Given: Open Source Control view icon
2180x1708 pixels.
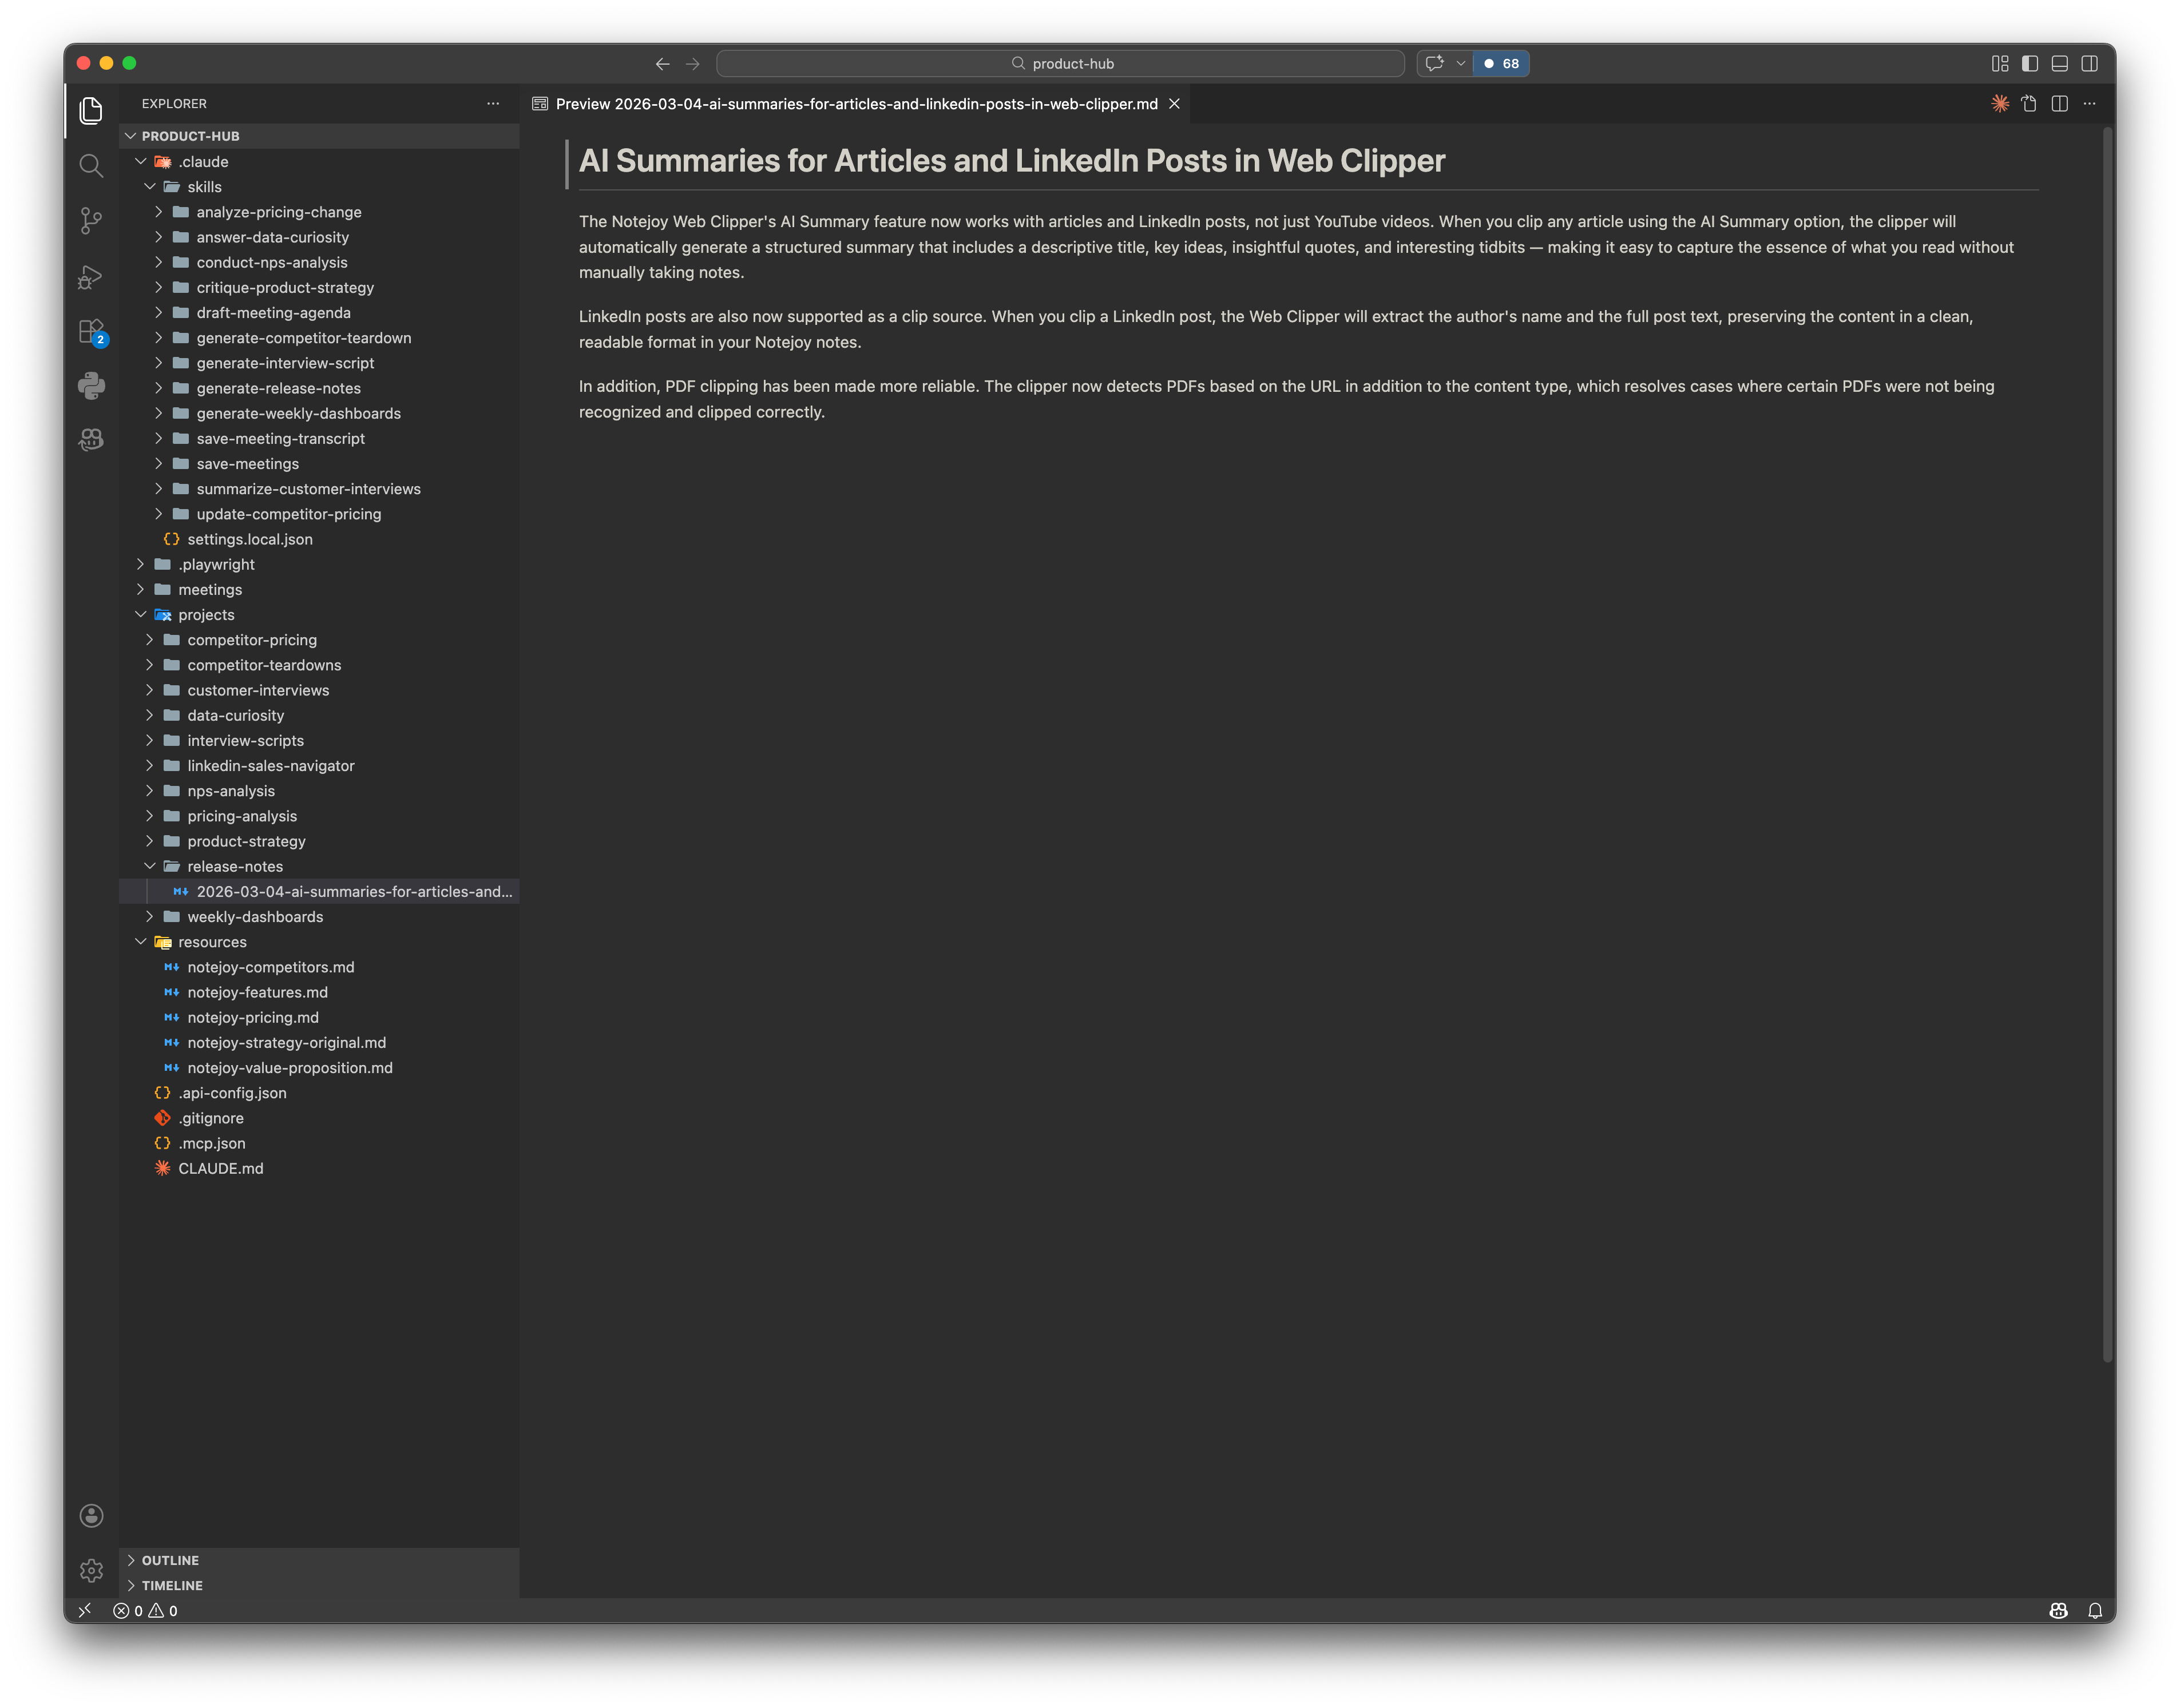Looking at the screenshot, I should (91, 220).
